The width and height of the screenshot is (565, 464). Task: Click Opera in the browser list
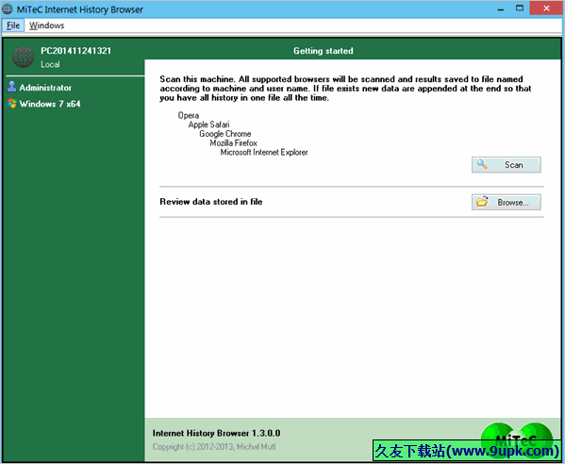[x=189, y=115]
